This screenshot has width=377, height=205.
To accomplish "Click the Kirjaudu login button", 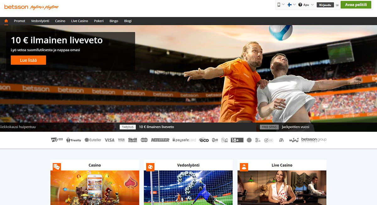I will [325, 5].
